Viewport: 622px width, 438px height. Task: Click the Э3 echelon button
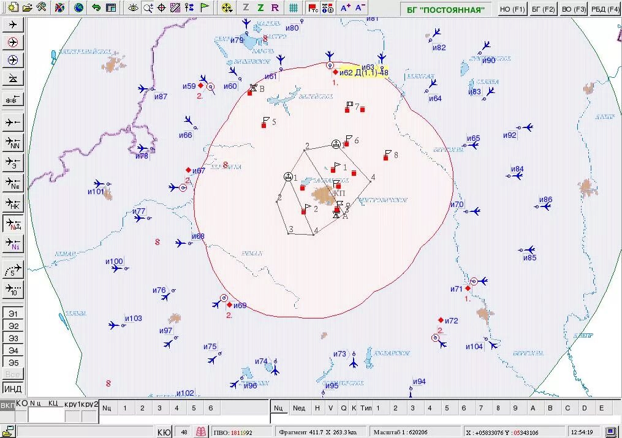pyautogui.click(x=13, y=338)
